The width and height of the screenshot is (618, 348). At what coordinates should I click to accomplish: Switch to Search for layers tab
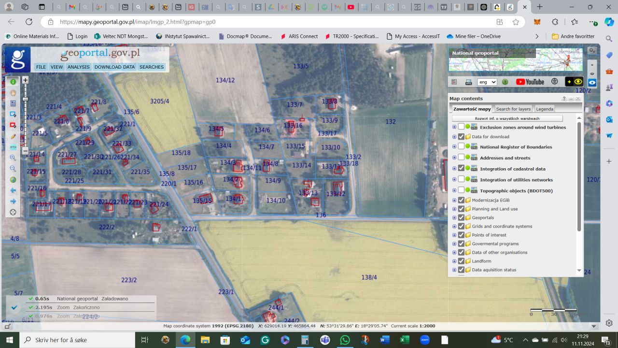[513, 109]
